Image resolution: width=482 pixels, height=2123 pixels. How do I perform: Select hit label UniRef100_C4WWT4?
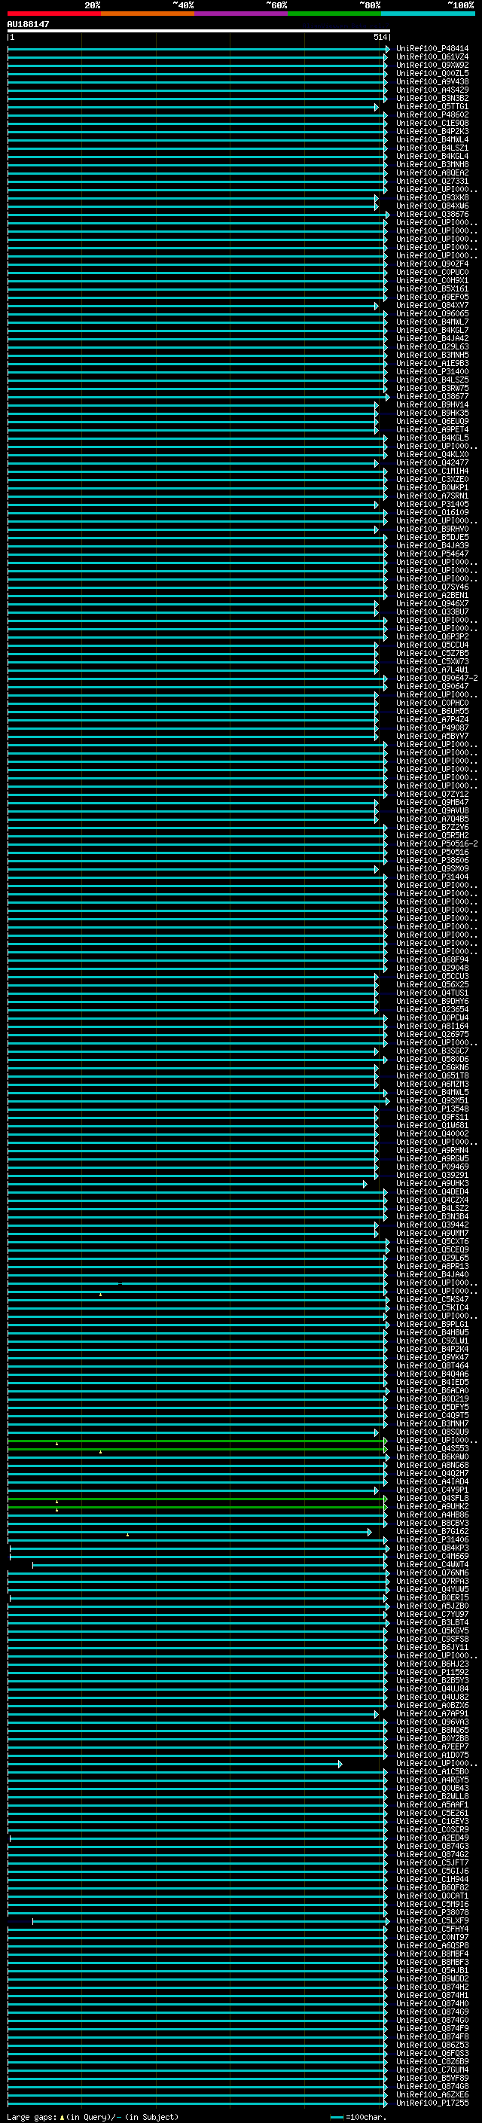click(432, 1565)
